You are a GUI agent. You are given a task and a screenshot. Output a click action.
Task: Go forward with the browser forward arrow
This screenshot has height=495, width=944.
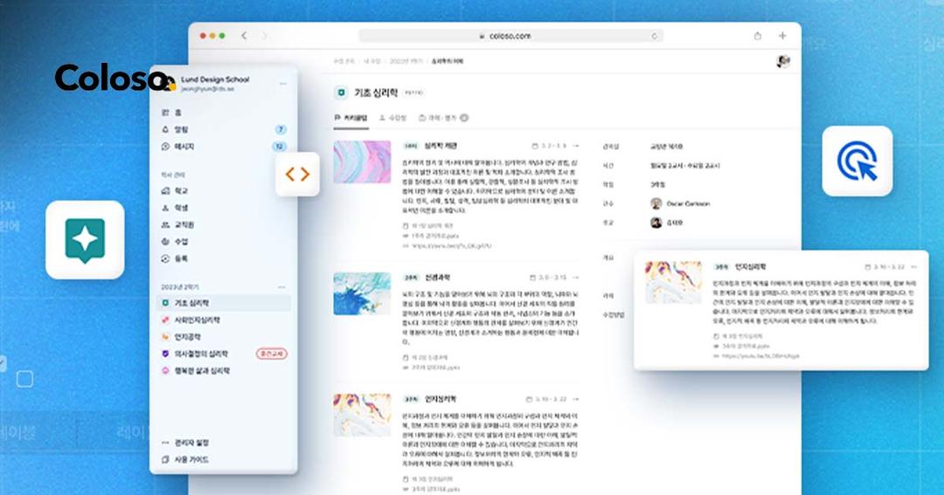264,36
